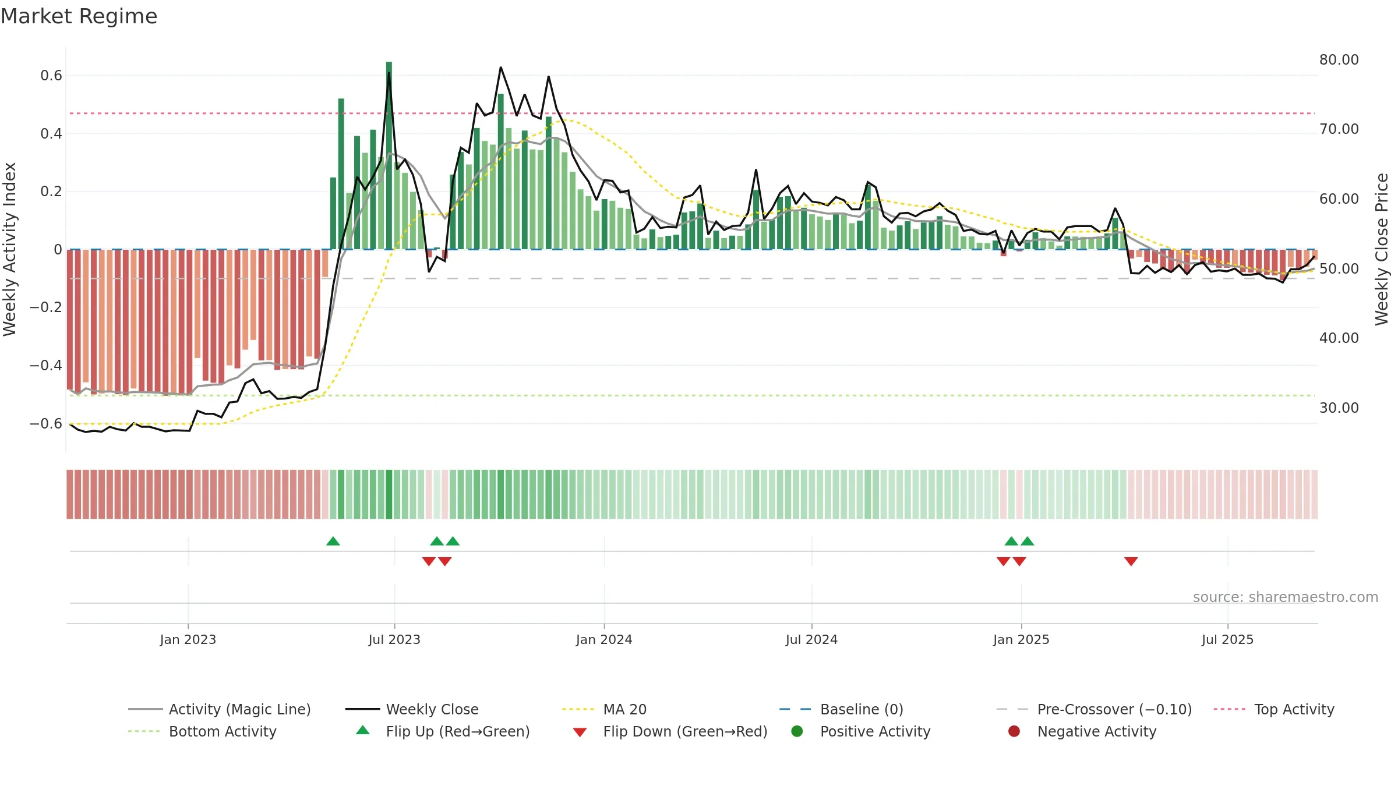
Task: Click the −0.4 activity axis label
Action: 46,366
